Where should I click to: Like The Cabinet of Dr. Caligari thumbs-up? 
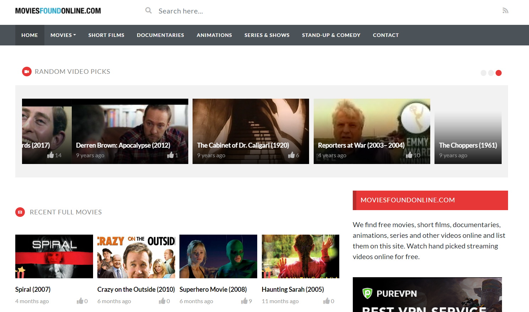(x=291, y=155)
